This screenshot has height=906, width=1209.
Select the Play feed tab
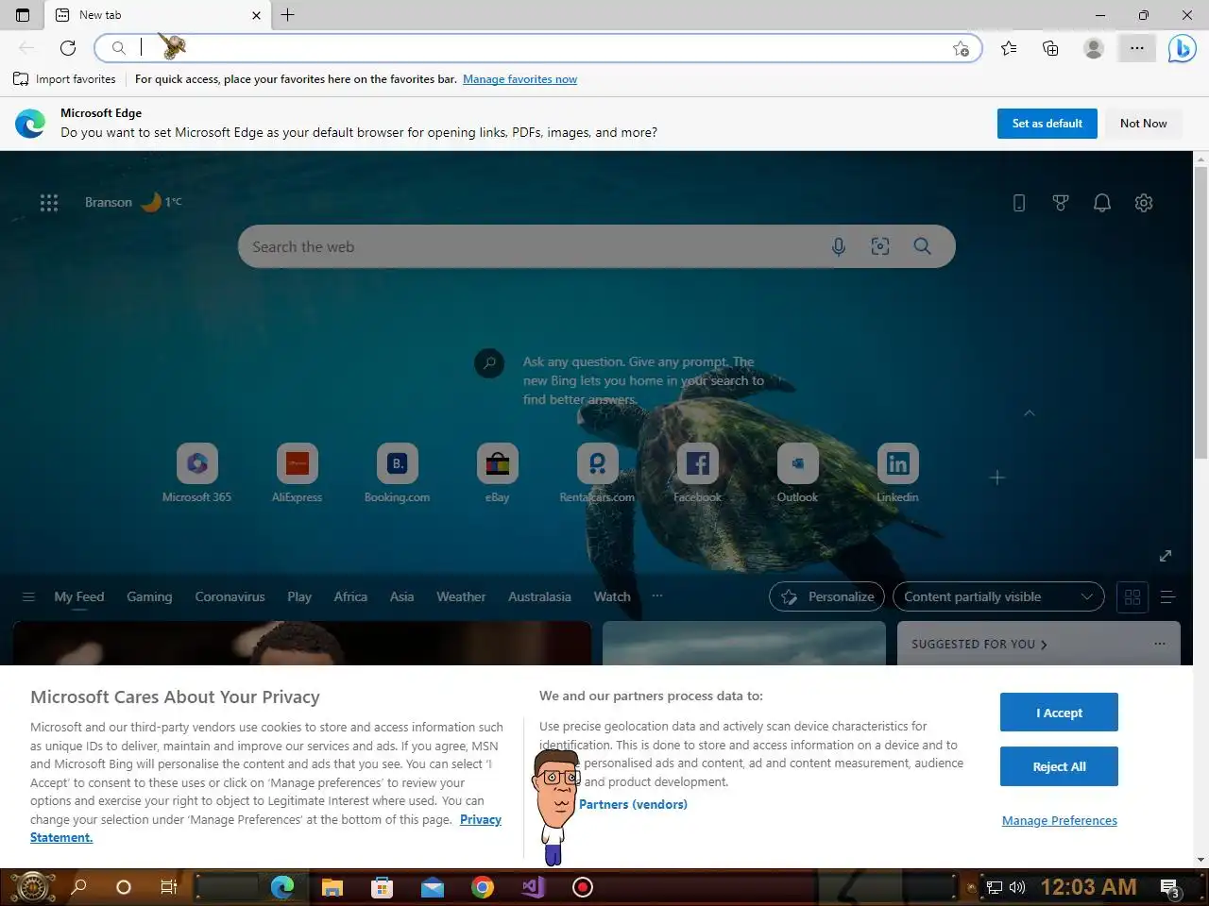click(299, 596)
